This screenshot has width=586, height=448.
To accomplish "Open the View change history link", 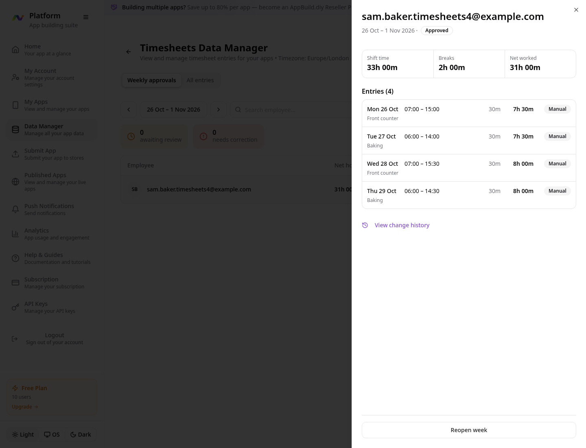I will tap(402, 225).
